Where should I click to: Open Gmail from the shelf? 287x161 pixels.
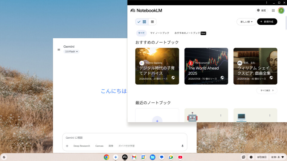134,157
